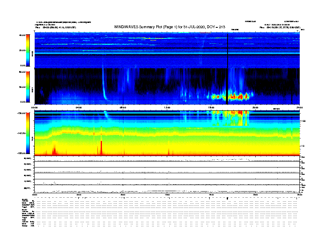The image size is (323, 250).
Task: Click the RAD1 heading in status table
Action: click(25, 210)
